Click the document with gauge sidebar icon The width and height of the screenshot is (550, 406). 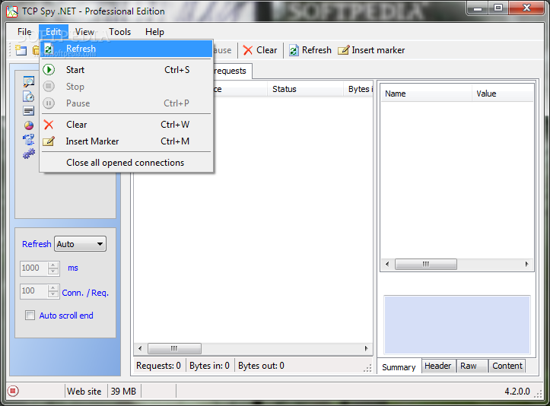(29, 97)
